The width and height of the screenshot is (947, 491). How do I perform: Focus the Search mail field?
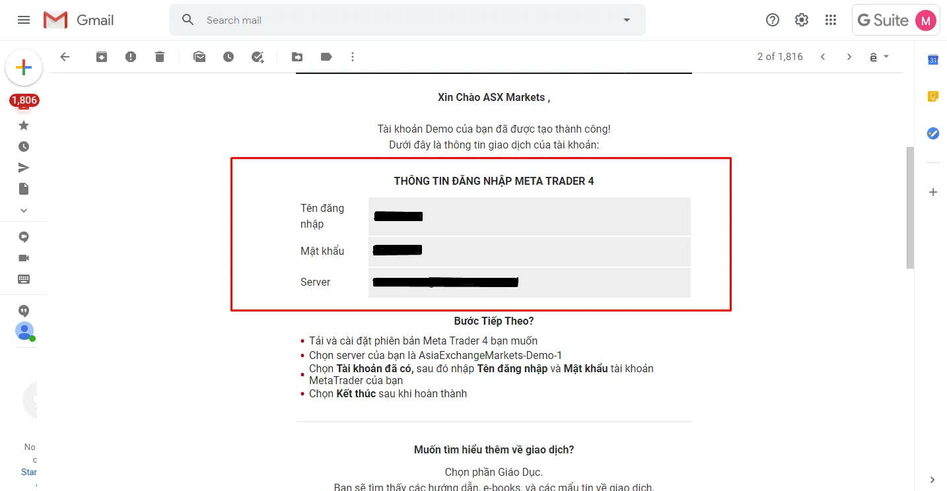coord(407,20)
